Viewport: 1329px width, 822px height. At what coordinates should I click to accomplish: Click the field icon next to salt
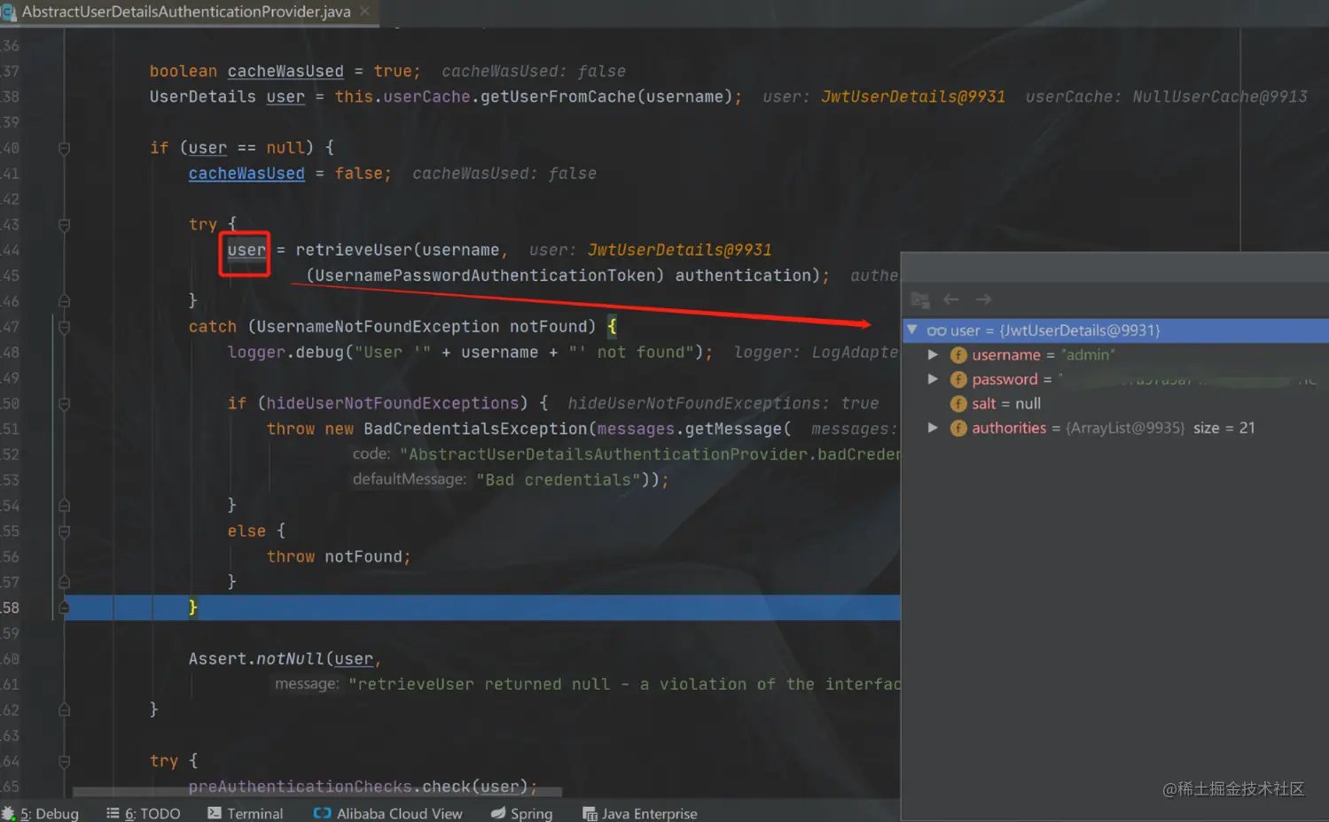coord(958,404)
